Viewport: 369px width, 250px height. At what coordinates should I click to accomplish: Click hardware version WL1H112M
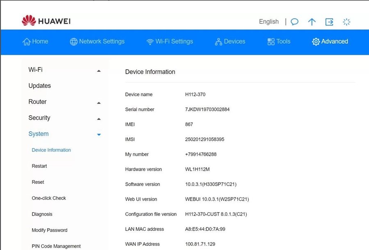(x=197, y=169)
